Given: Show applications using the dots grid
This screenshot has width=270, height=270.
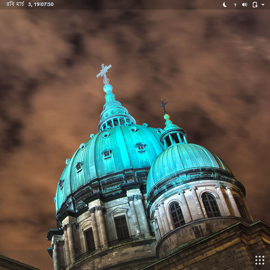Looking at the screenshot, I should 259,260.
